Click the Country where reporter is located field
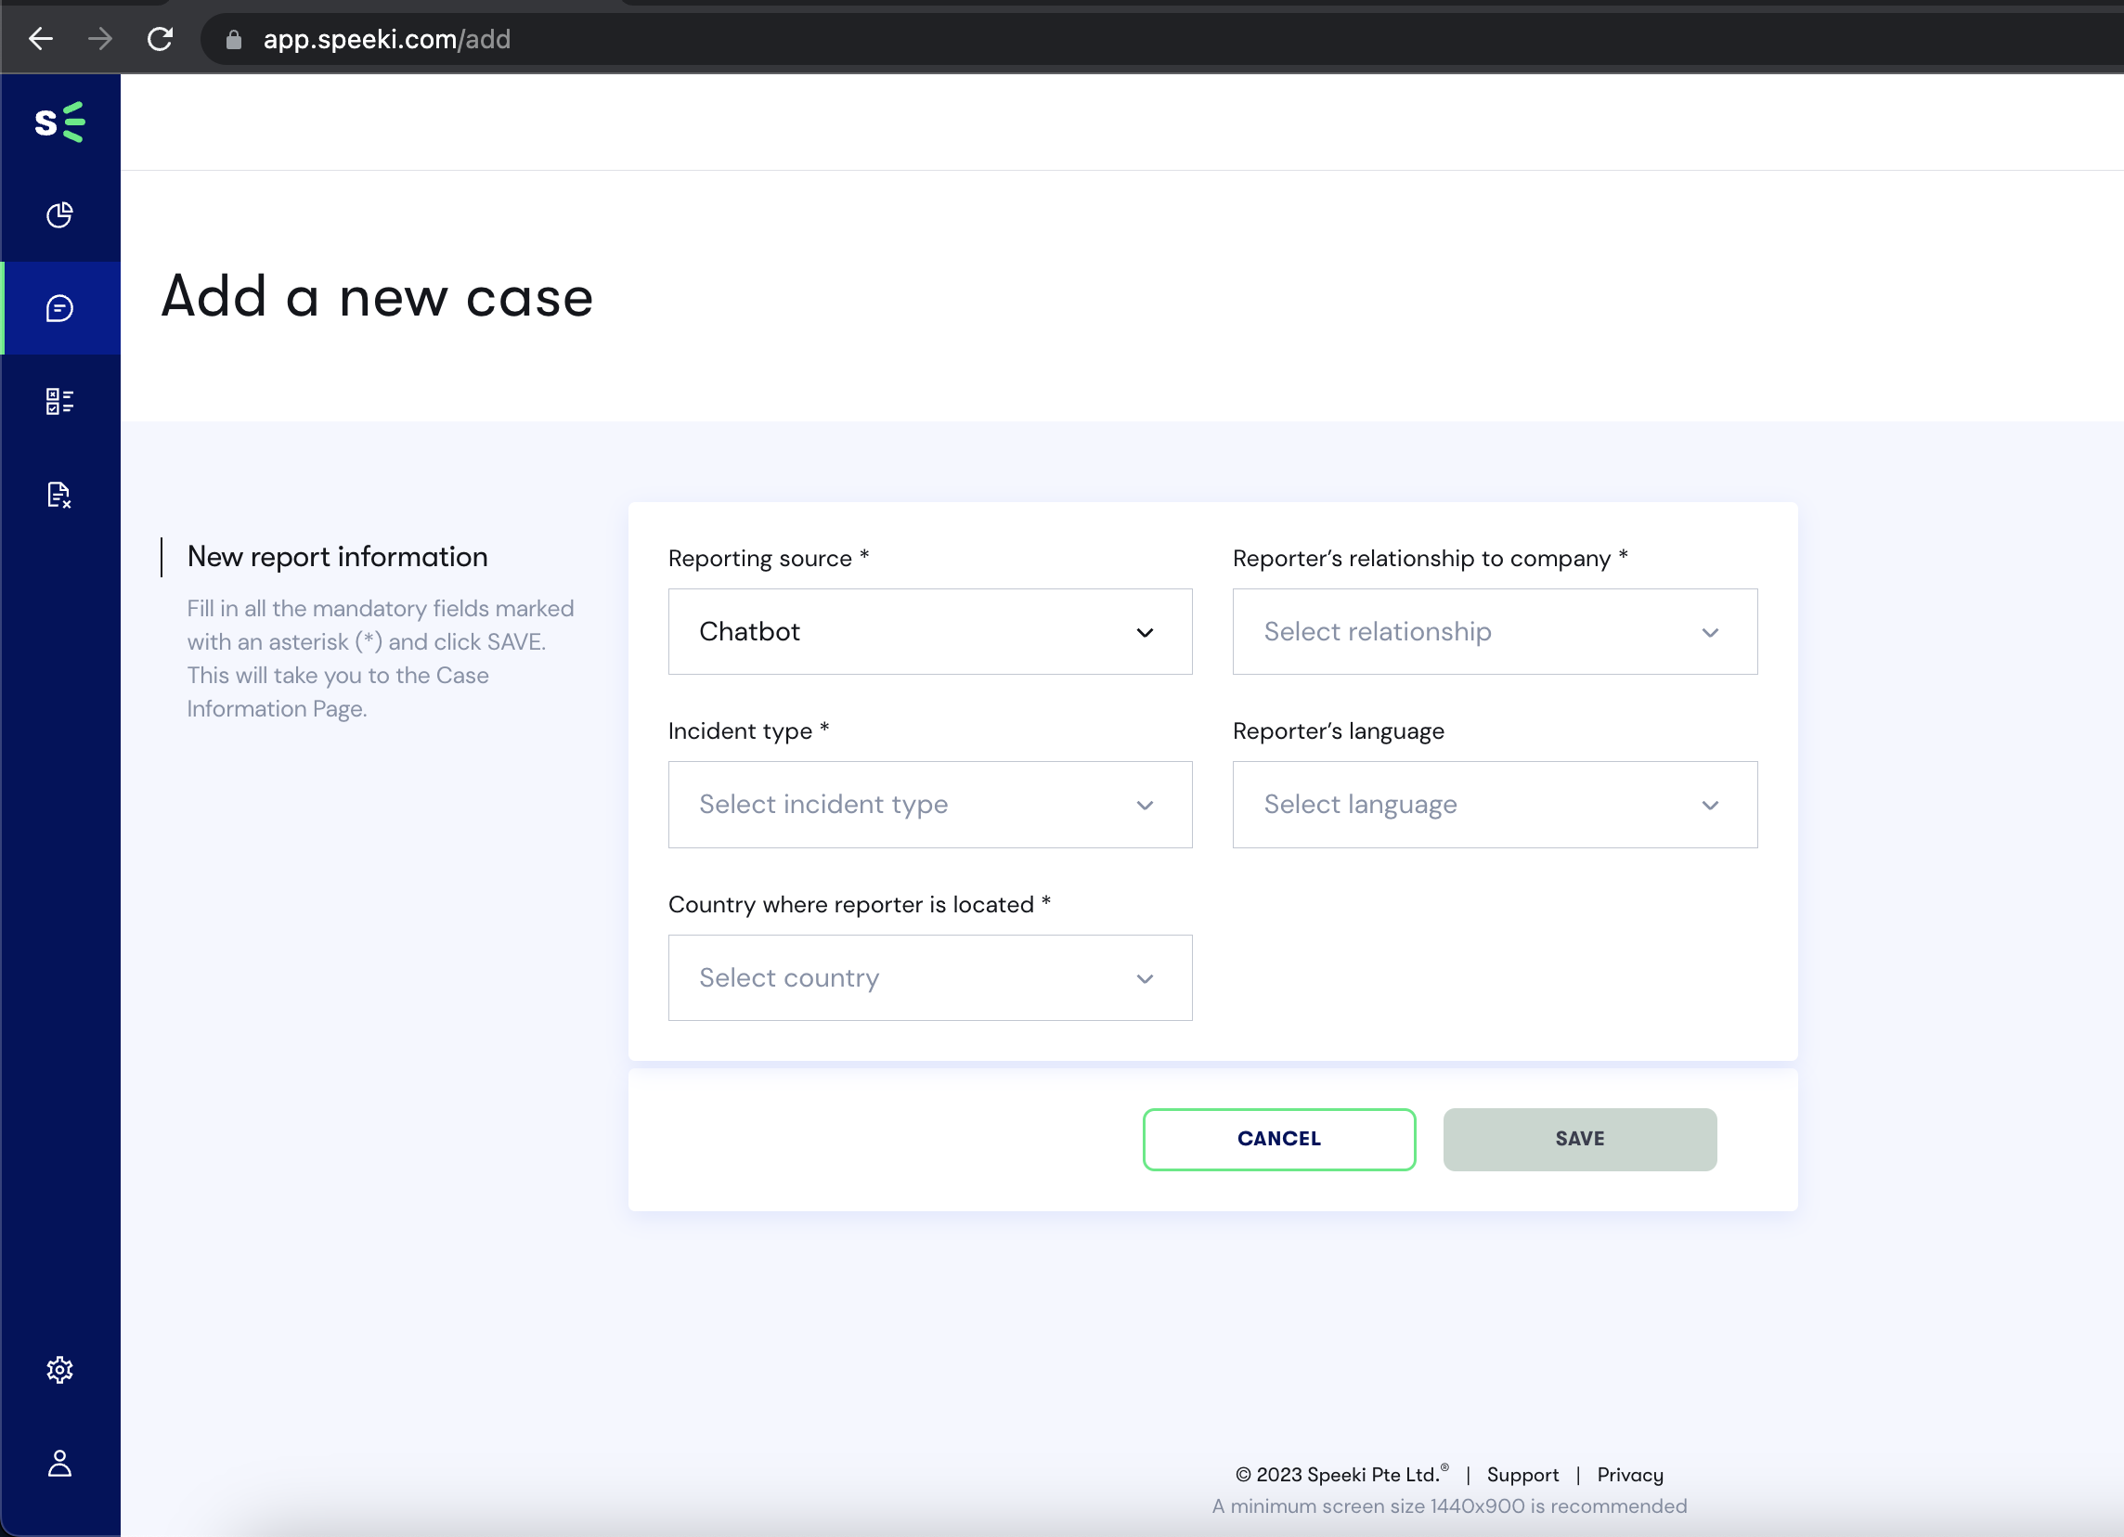Screen dimensions: 2124x1537 (930, 978)
